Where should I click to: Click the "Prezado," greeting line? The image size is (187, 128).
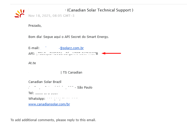[x=35, y=25]
